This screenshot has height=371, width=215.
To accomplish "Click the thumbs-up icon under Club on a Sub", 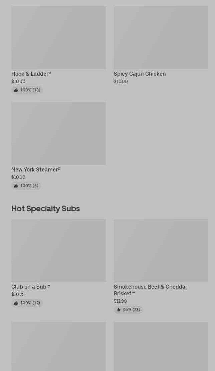I will [x=16, y=303].
